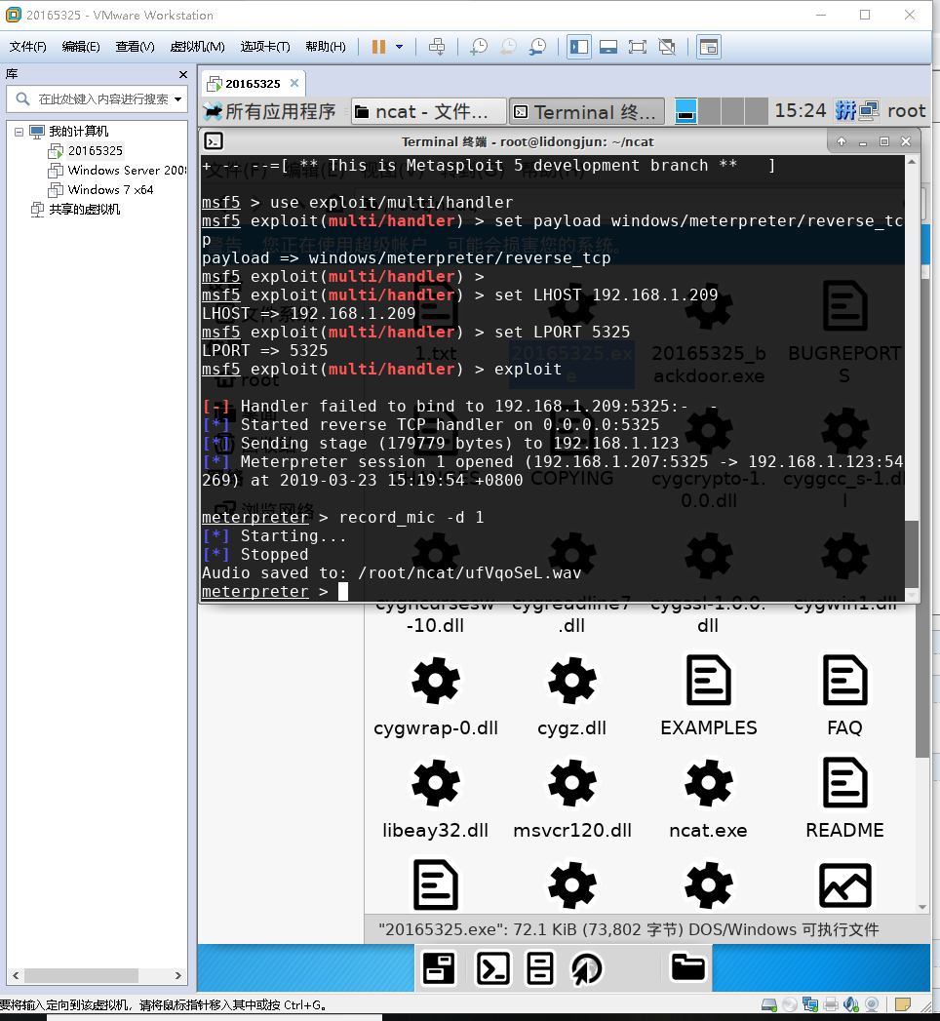Expand the power options dropdown arrow
The image size is (940, 1021).
coord(399,47)
